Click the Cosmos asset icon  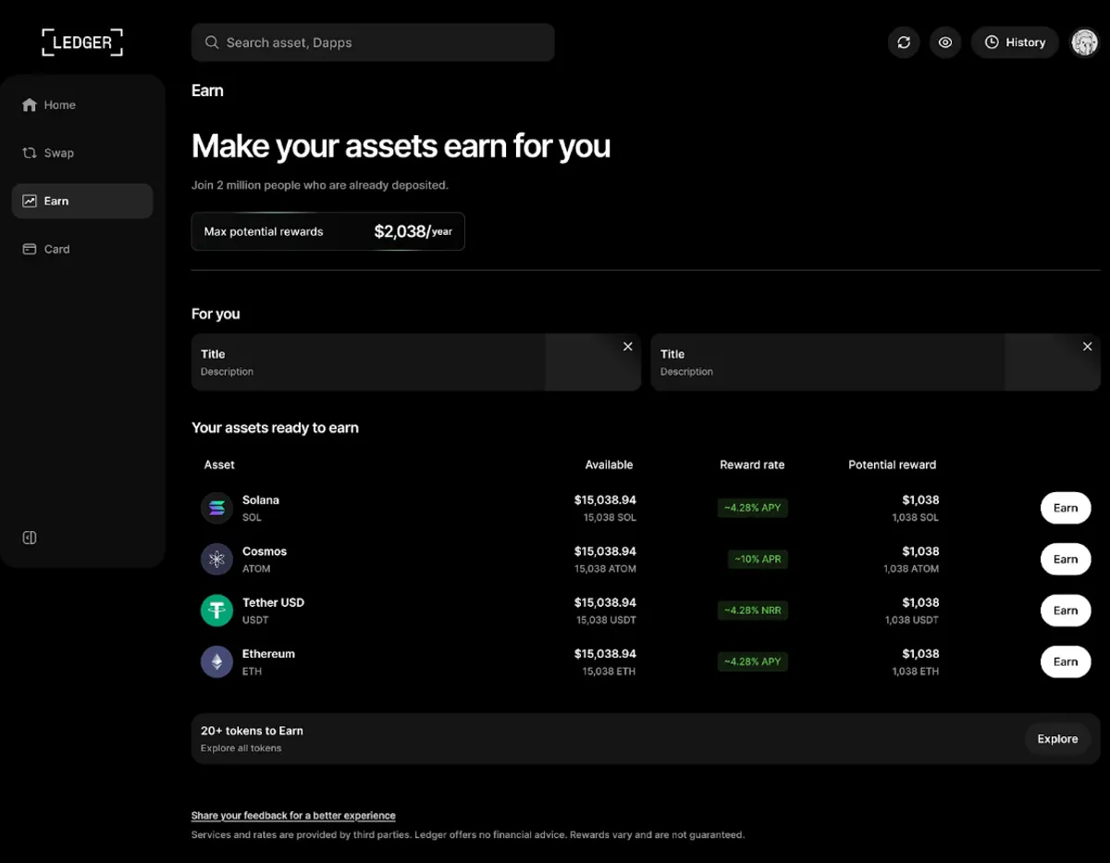pyautogui.click(x=217, y=559)
